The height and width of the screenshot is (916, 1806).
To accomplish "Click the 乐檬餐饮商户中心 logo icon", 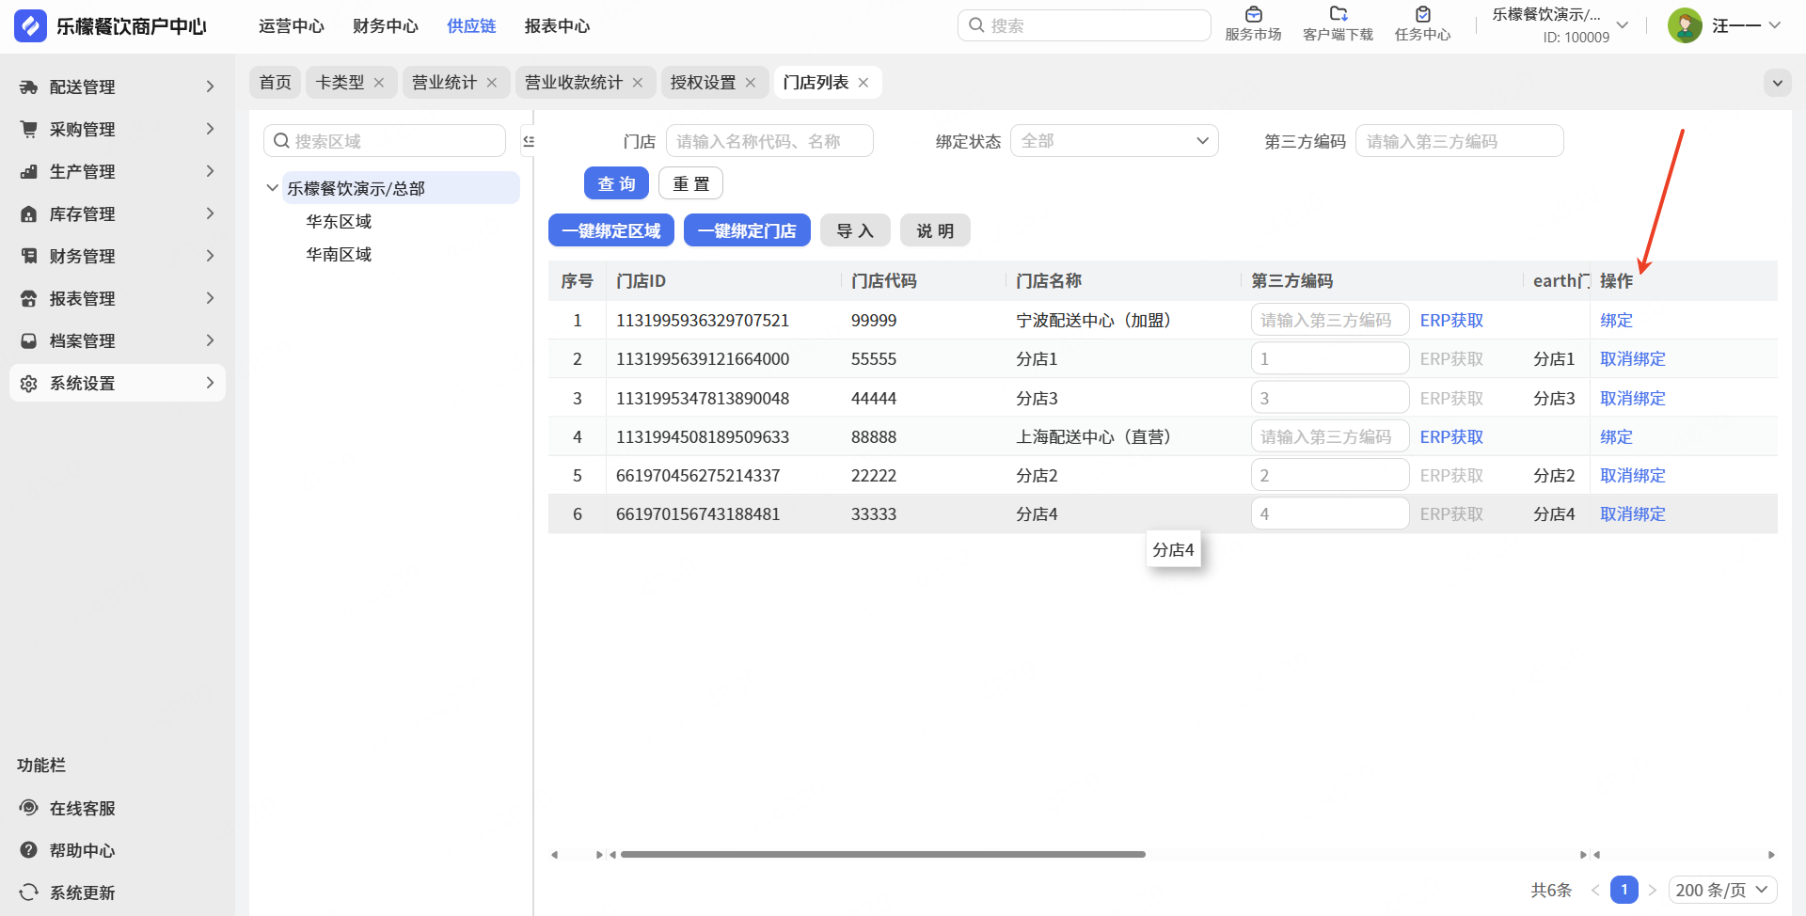I will [x=30, y=25].
